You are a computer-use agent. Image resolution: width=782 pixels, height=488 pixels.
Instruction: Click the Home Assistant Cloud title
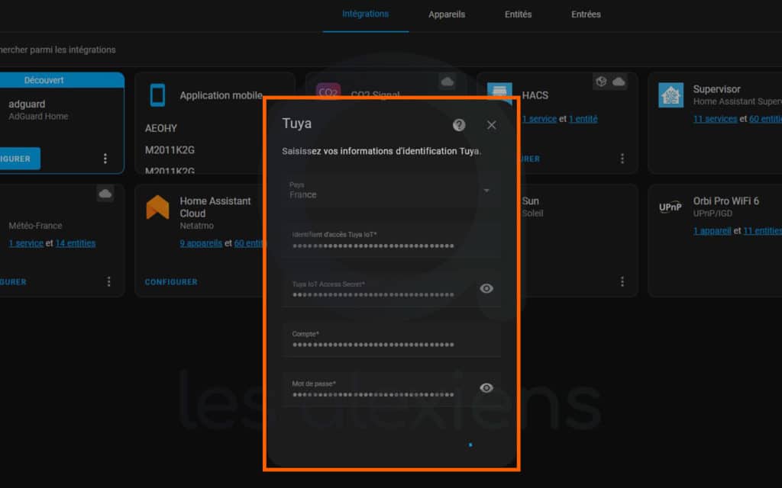pos(215,207)
